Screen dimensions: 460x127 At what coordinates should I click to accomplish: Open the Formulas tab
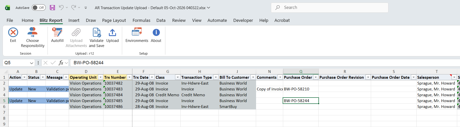141,20
